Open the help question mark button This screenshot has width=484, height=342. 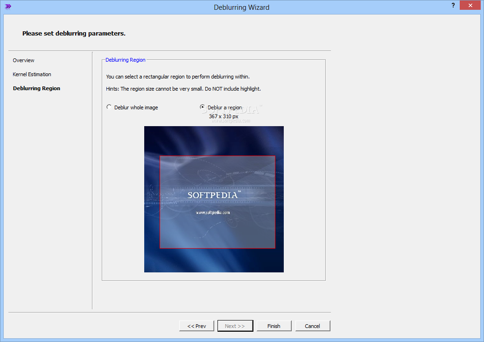pos(453,5)
